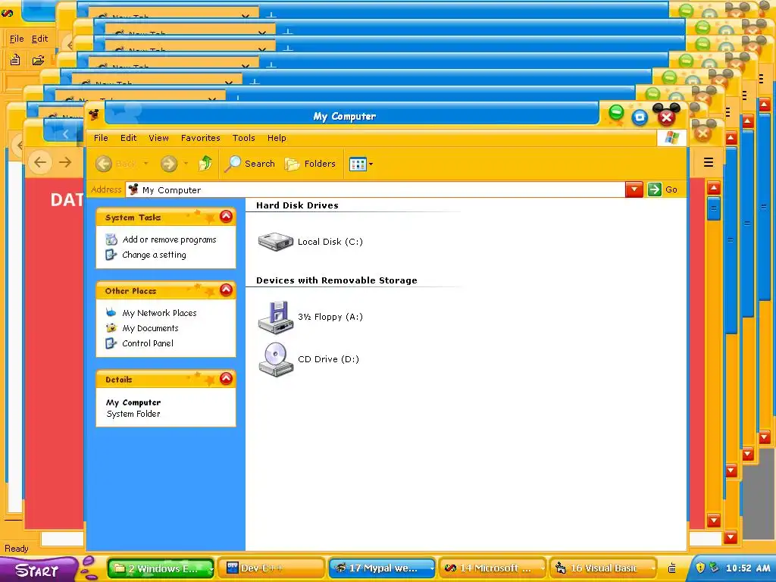Click the open folder icon in the far-left window

coord(38,61)
